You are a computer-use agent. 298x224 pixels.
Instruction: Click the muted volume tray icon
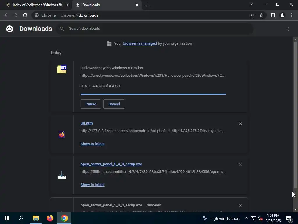coord(260,218)
